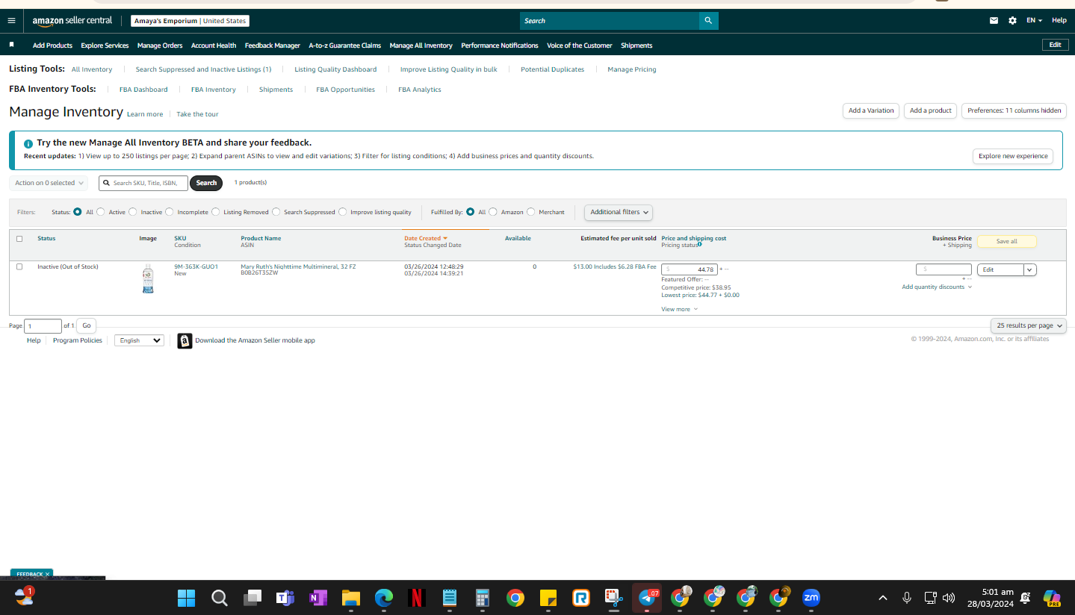The height and width of the screenshot is (615, 1075).
Task: Open Feedback Manager menu item
Action: (273, 46)
